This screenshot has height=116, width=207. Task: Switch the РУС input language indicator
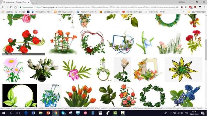(186, 113)
